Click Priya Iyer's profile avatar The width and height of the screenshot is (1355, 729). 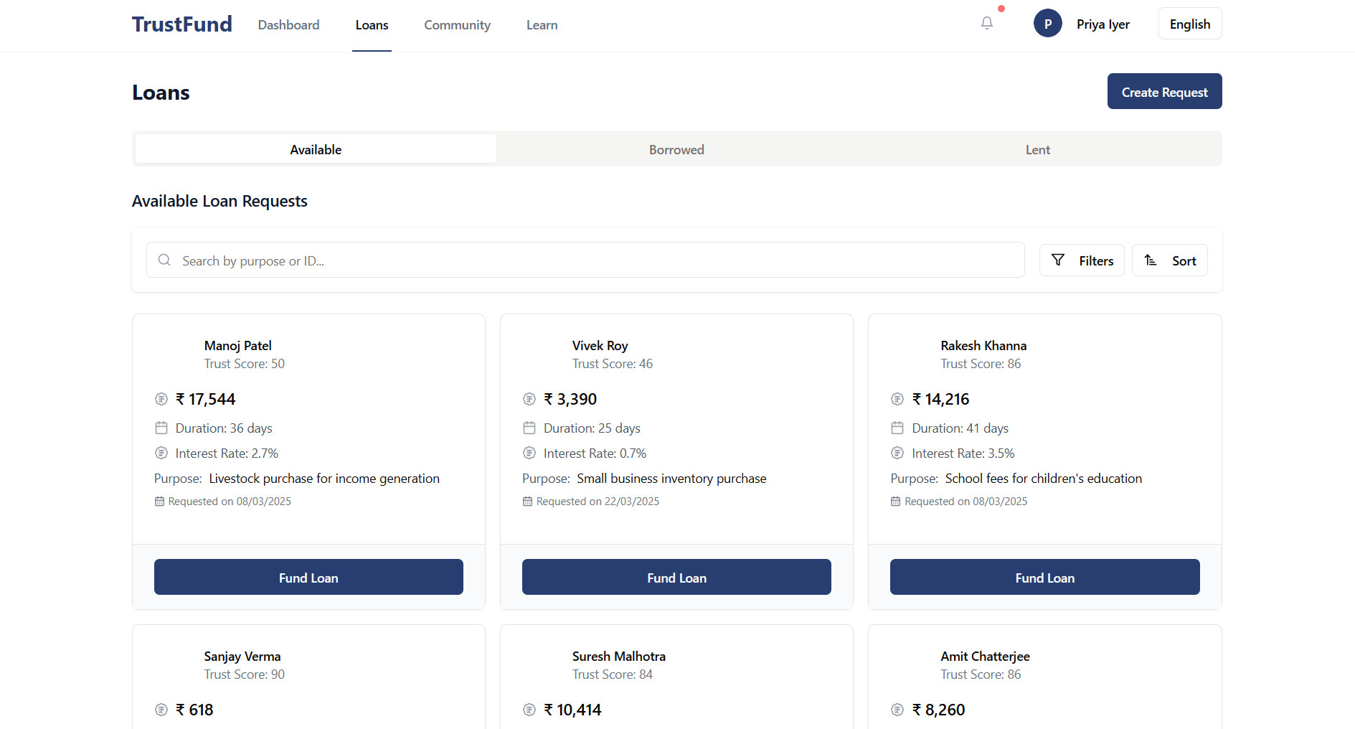click(x=1048, y=24)
